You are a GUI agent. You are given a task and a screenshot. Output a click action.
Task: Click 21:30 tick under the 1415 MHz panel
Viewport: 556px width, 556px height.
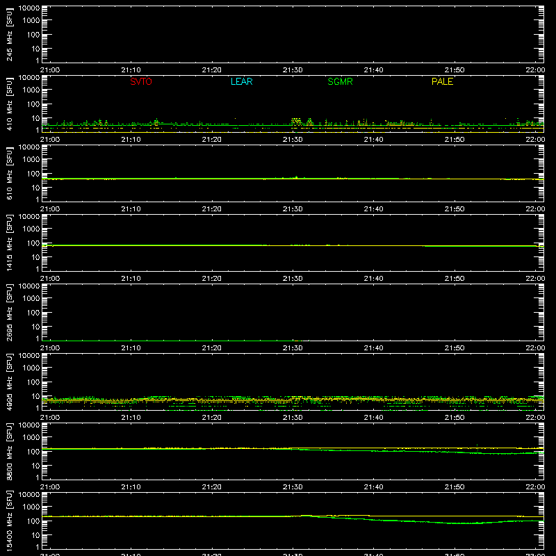(x=293, y=279)
